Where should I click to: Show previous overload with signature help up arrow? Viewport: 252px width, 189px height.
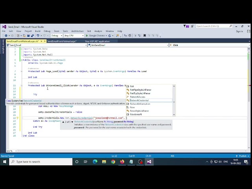click(x=63, y=122)
